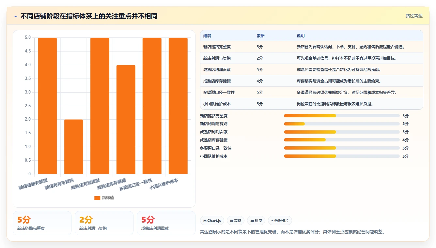Click the 新店利润与复购 progress bar

click(x=342, y=124)
